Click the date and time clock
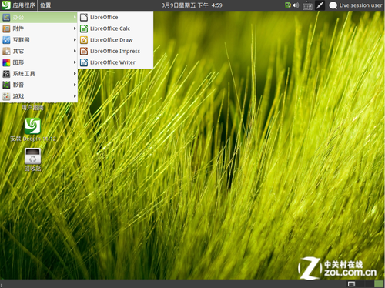Image resolution: width=385 pixels, height=288 pixels. pyautogui.click(x=192, y=5)
